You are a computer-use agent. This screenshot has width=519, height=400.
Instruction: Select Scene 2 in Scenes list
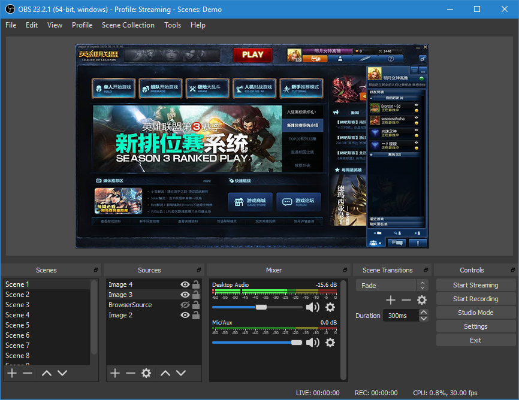click(x=47, y=295)
